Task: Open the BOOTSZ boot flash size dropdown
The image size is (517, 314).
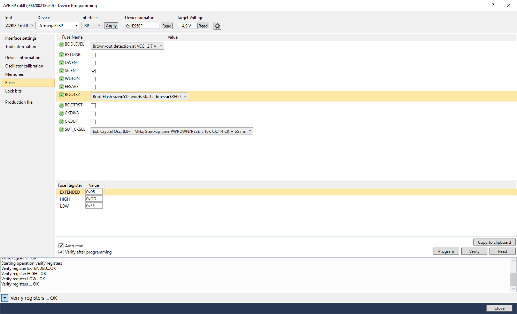Action: click(139, 96)
